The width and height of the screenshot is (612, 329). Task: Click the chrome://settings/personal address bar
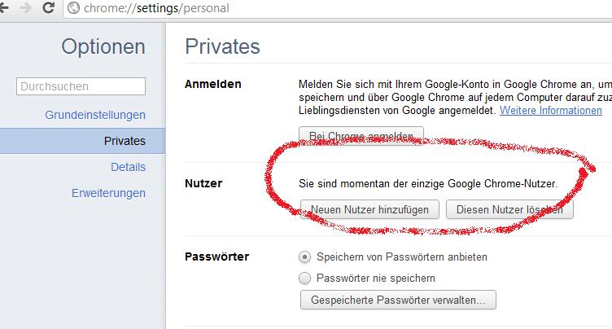tap(337, 8)
